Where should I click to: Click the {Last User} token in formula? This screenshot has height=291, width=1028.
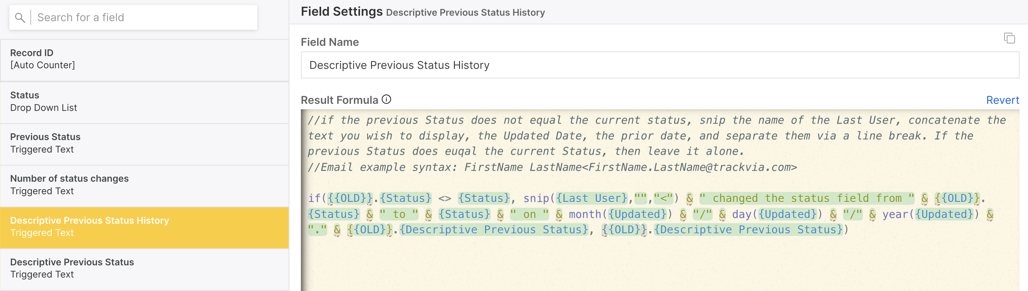pyautogui.click(x=592, y=198)
